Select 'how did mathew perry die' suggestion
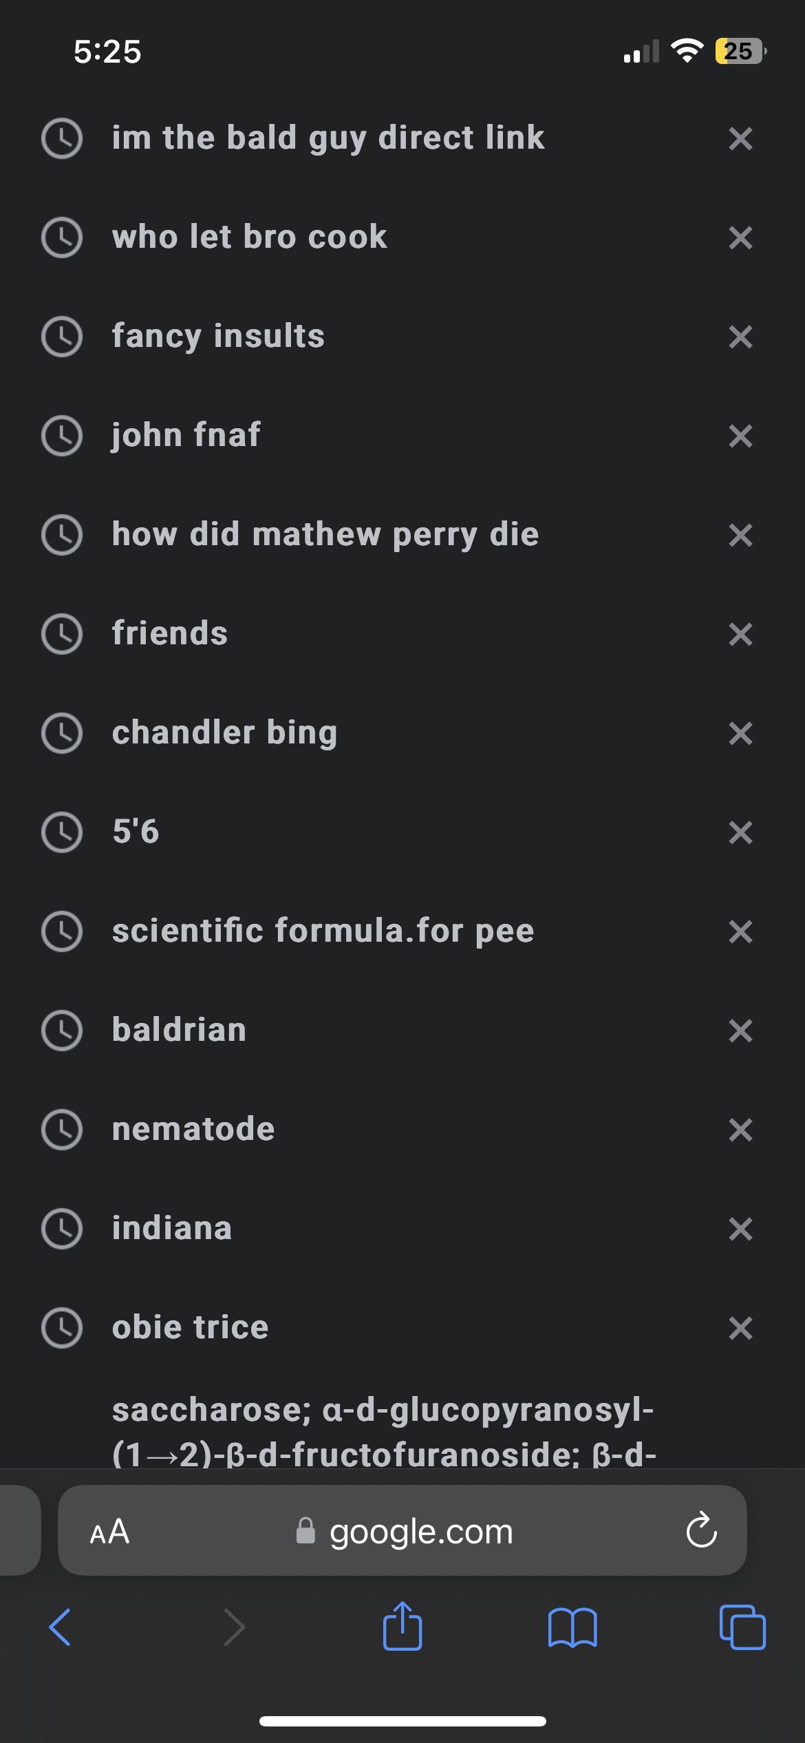Viewport: 805px width, 1743px height. 325,534
